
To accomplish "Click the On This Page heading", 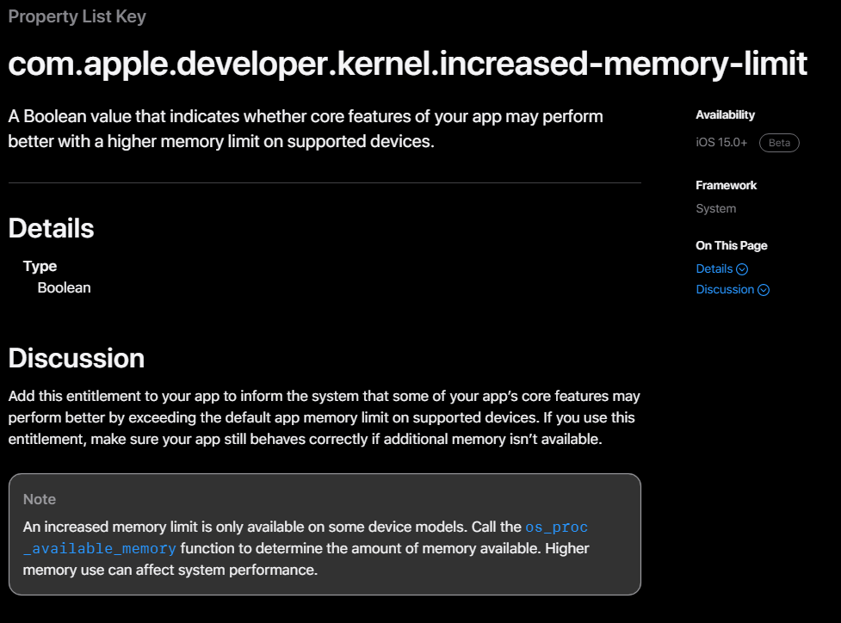I will [x=731, y=245].
